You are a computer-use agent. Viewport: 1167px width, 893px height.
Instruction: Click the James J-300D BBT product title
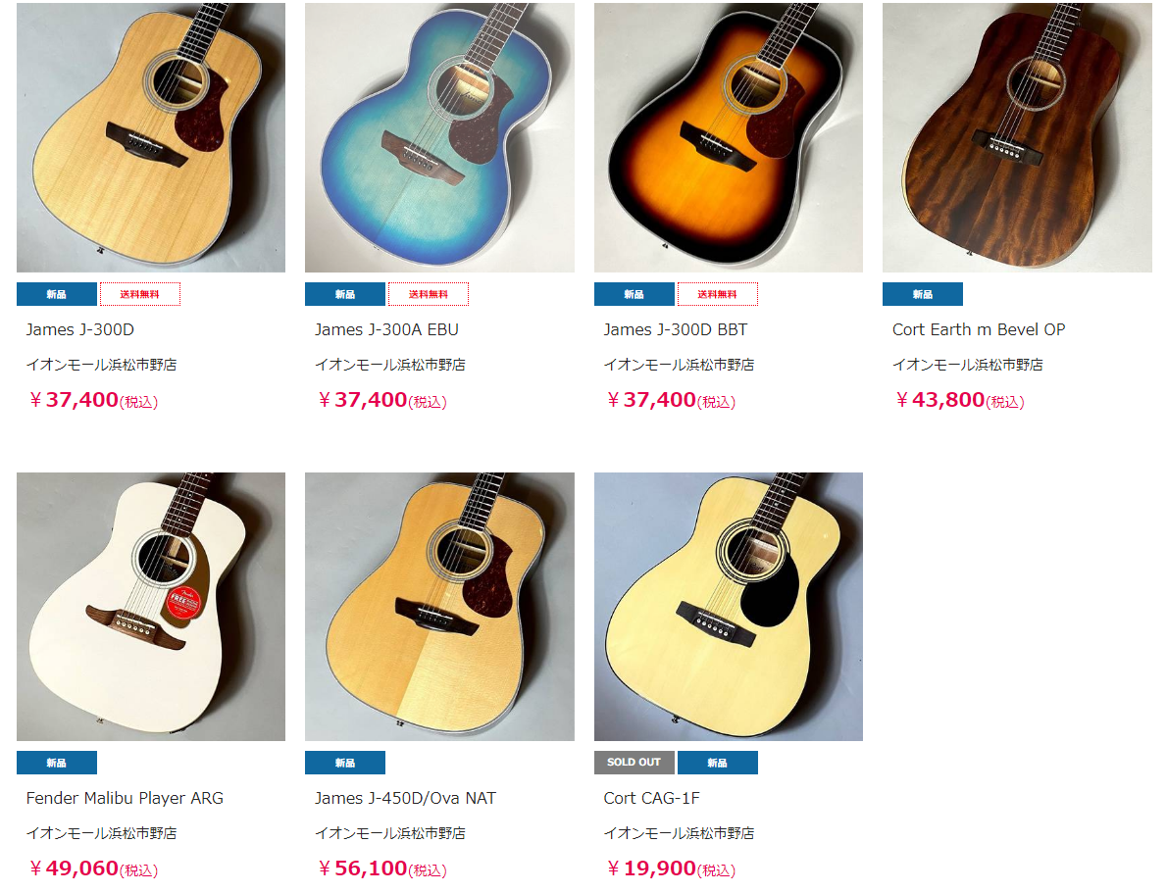(x=676, y=329)
